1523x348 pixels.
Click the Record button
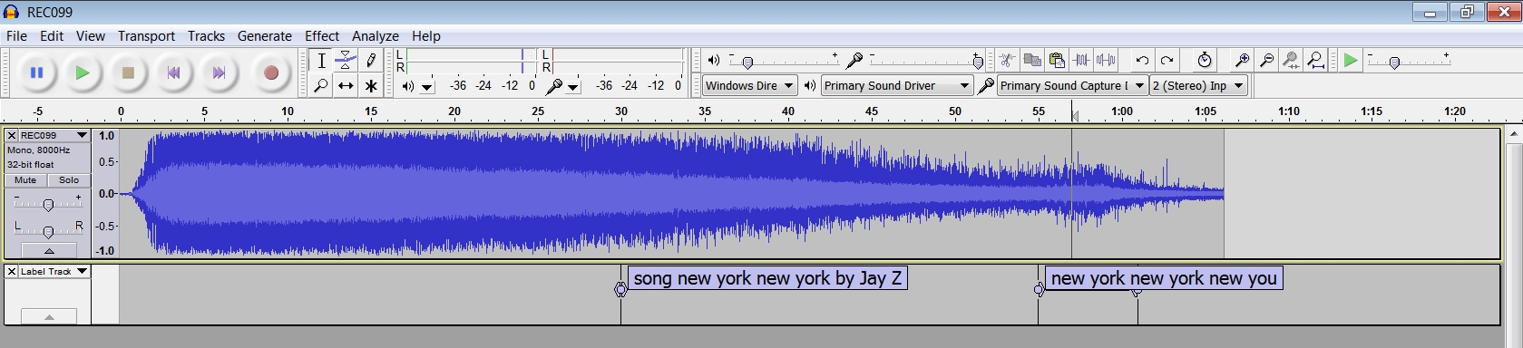point(270,72)
